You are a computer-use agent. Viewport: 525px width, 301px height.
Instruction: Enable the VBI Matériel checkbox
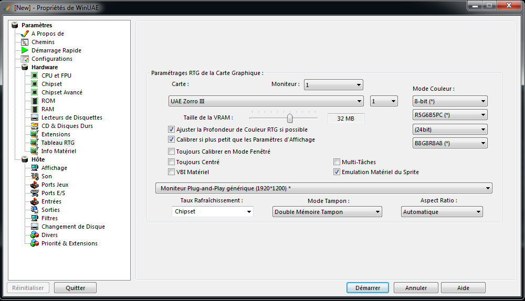click(172, 172)
